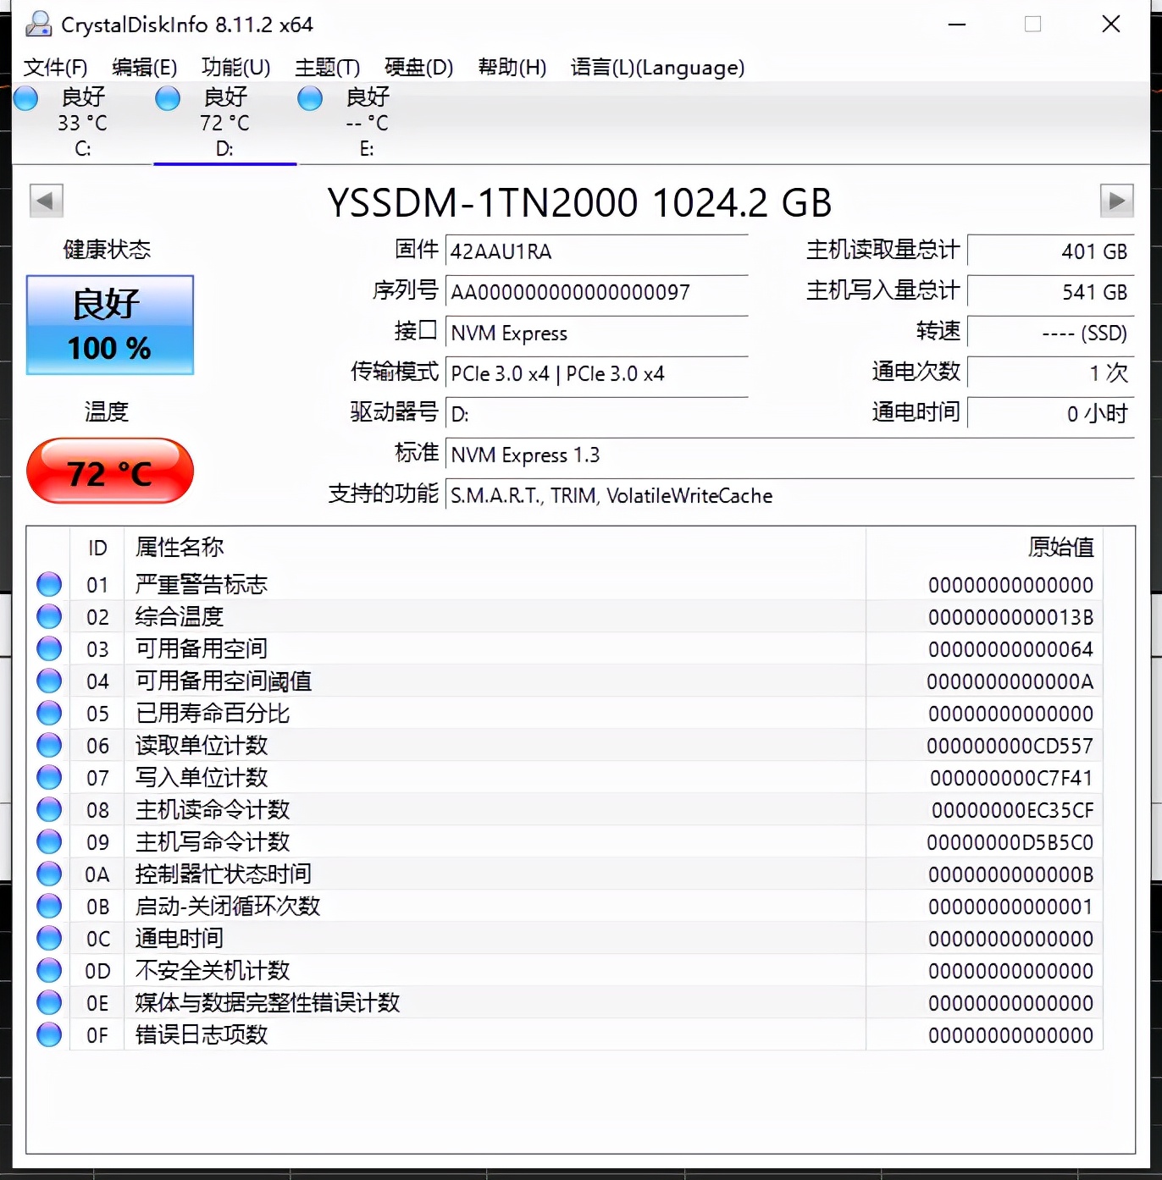Image resolution: width=1162 pixels, height=1180 pixels.
Task: Click the status circle beside 不安全关机计数
Action: (x=48, y=970)
